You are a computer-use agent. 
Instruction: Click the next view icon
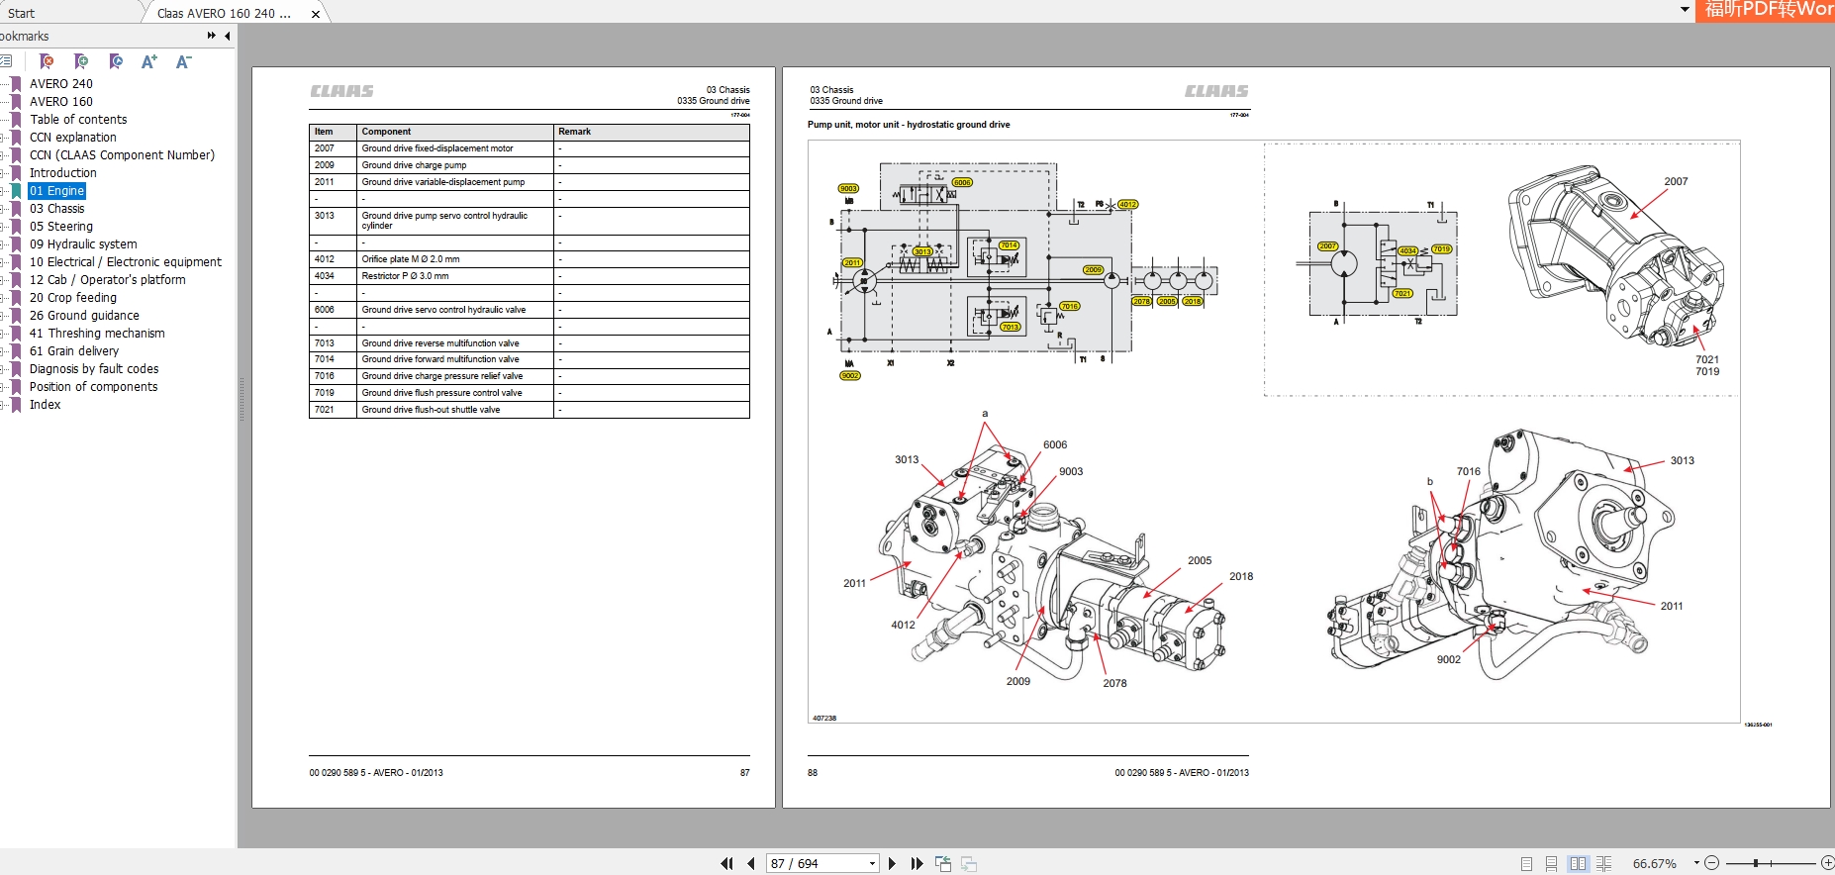pyautogui.click(x=969, y=864)
